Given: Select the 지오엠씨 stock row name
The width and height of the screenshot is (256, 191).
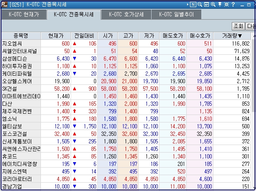Looking at the screenshot, I should tap(12, 43).
